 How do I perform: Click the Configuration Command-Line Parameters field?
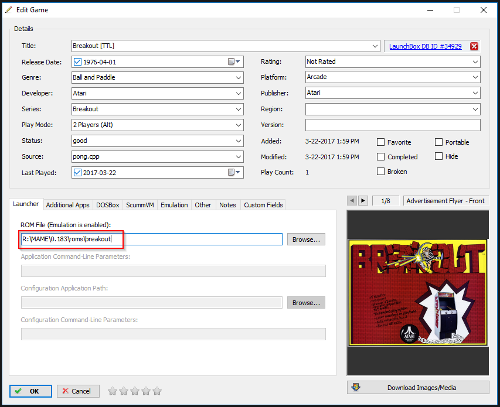pos(174,334)
